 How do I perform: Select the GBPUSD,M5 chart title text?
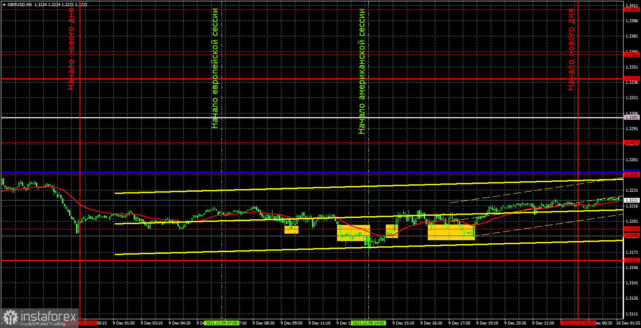pyautogui.click(x=21, y=4)
